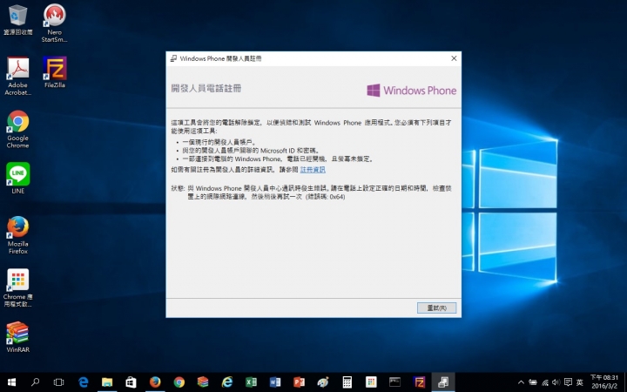Select the phone registration tool taskbar icon

pos(443,382)
